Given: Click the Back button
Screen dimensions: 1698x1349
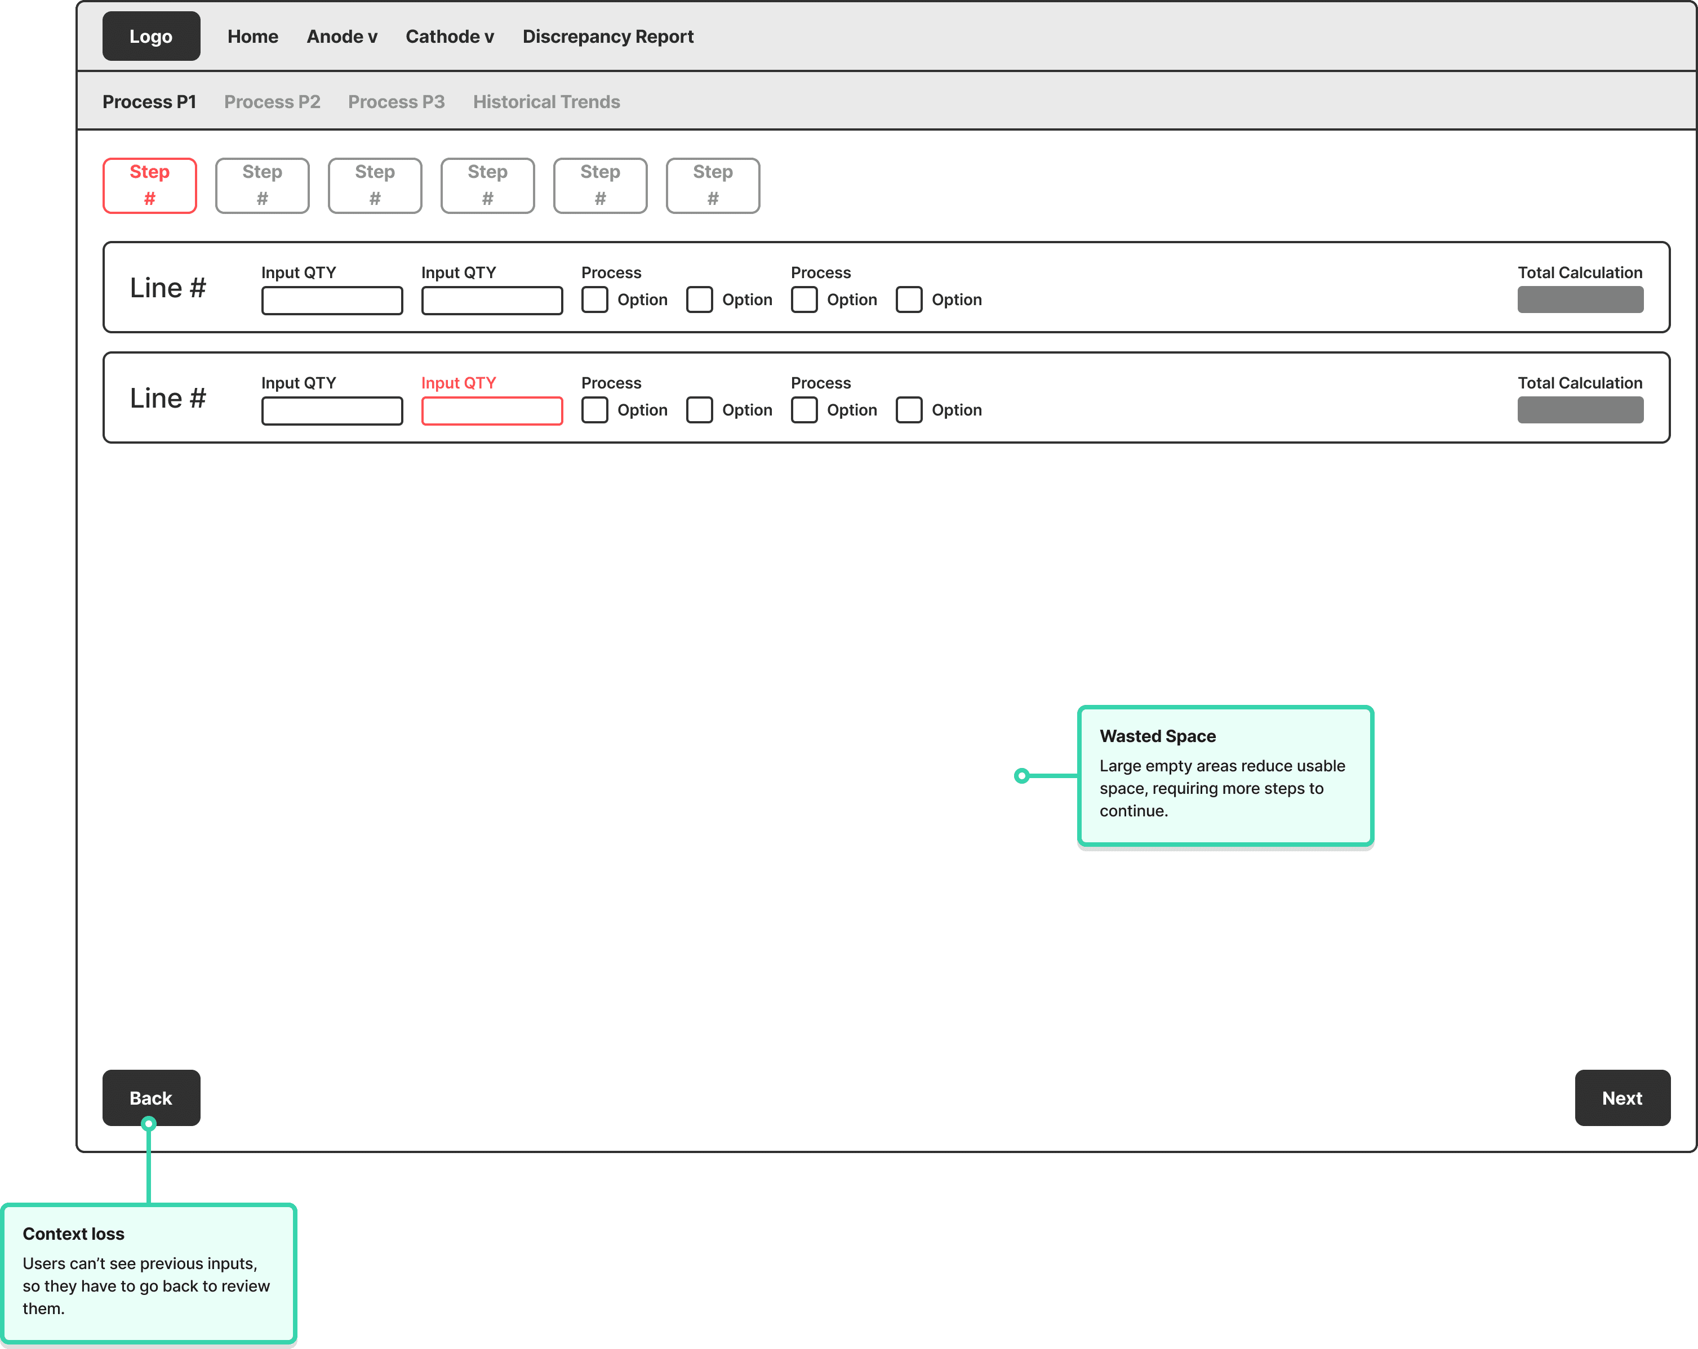Looking at the screenshot, I should pos(151,1098).
